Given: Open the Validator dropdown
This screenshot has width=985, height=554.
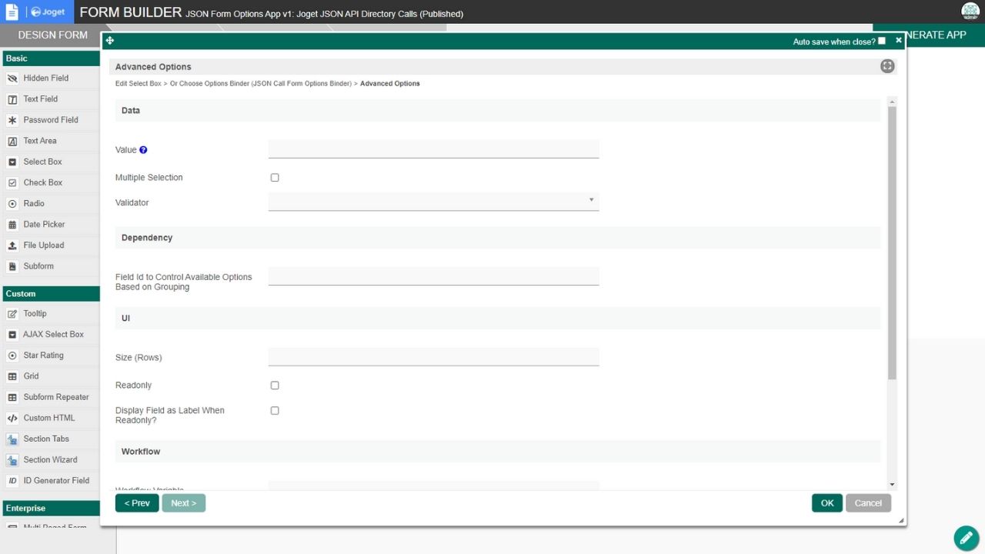Looking at the screenshot, I should [433, 202].
